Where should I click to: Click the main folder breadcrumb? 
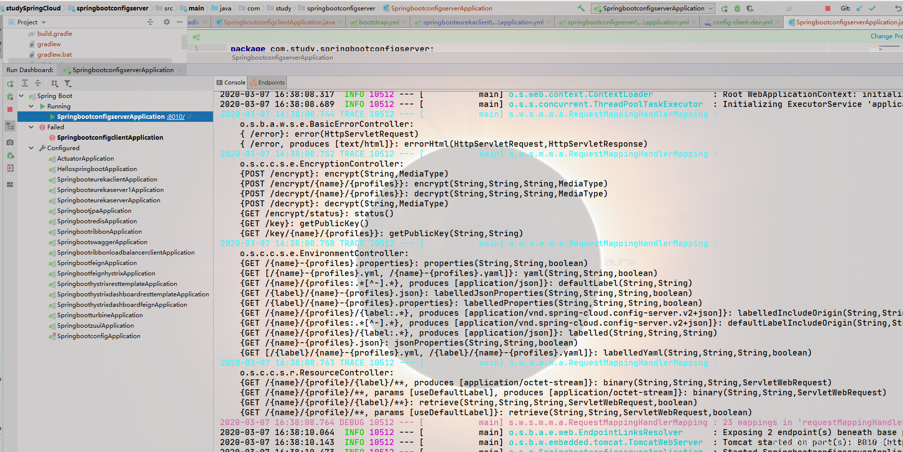(x=192, y=8)
